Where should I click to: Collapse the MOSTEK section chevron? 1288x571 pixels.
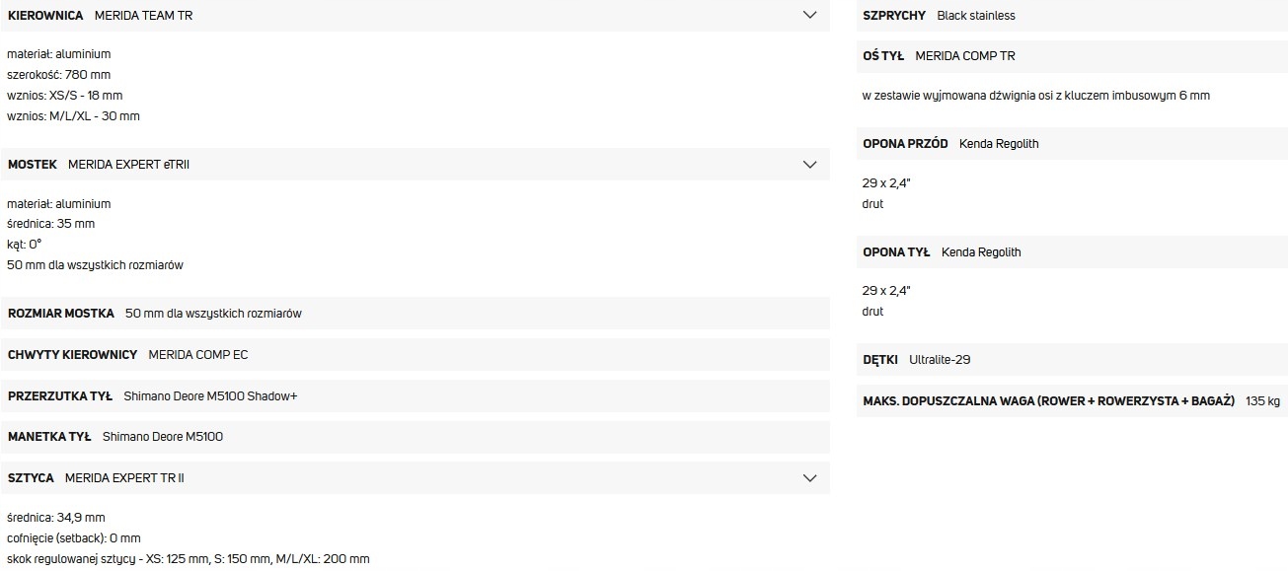pos(810,164)
